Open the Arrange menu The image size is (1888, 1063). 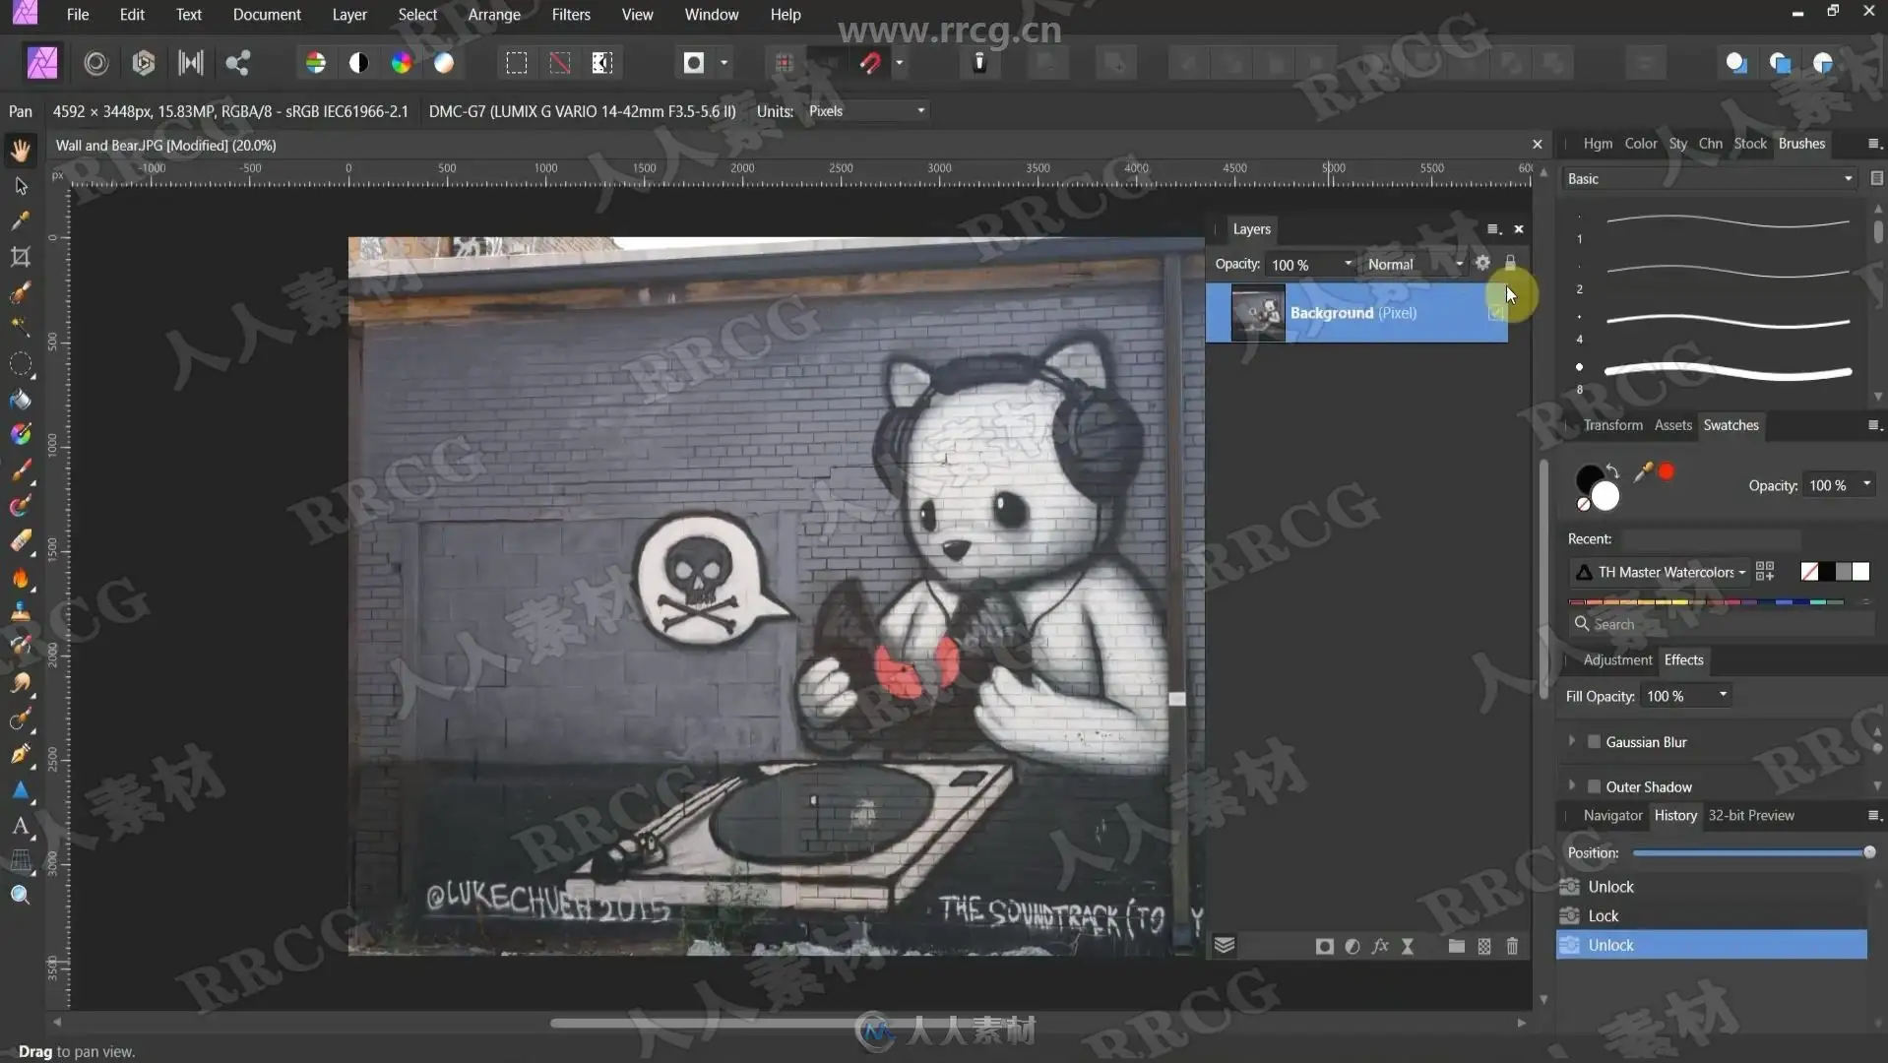(494, 15)
